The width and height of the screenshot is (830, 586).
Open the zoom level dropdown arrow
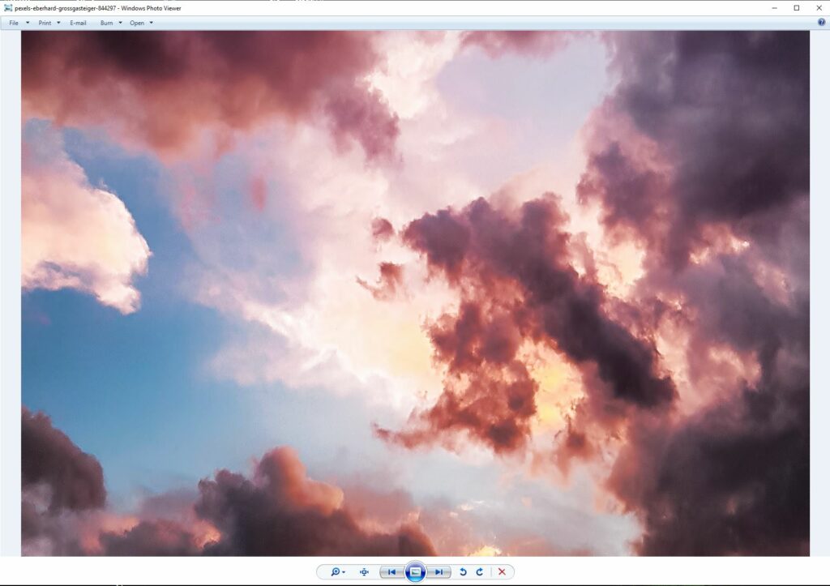pyautogui.click(x=344, y=572)
